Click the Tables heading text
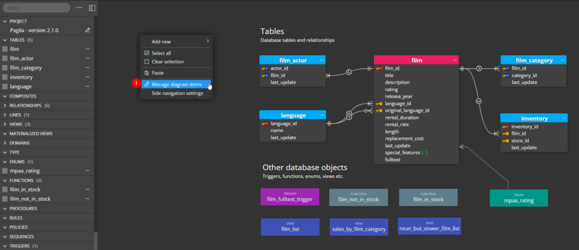The image size is (579, 250). (272, 31)
